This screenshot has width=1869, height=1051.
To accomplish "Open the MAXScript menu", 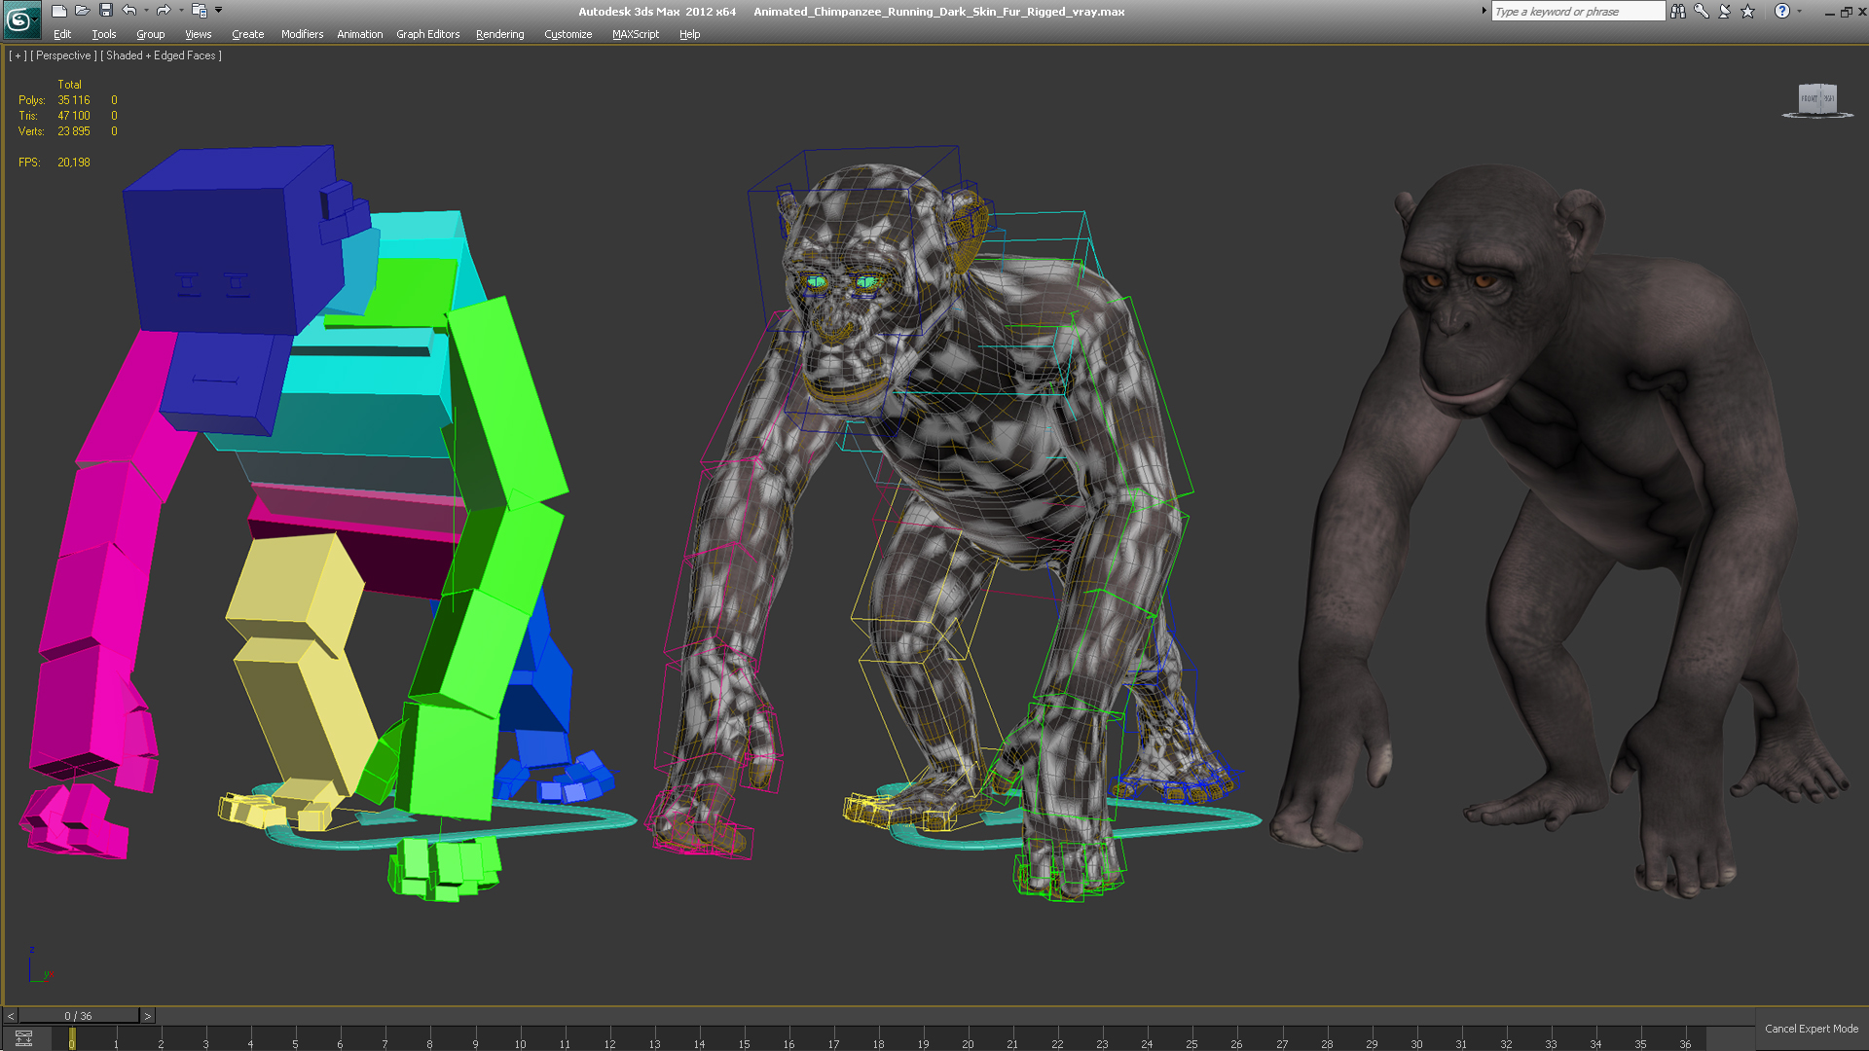I will (636, 34).
